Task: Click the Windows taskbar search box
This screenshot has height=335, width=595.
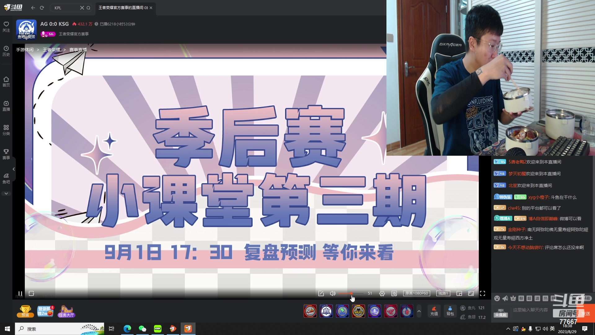Action: click(59, 329)
